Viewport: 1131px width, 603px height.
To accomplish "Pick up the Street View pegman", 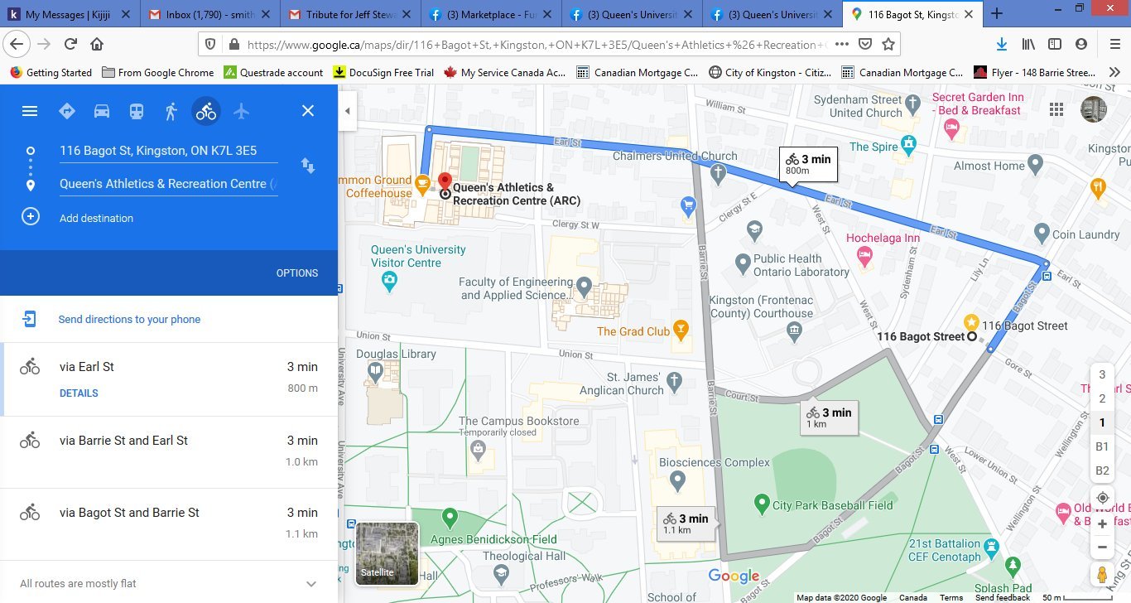I will (1102, 573).
